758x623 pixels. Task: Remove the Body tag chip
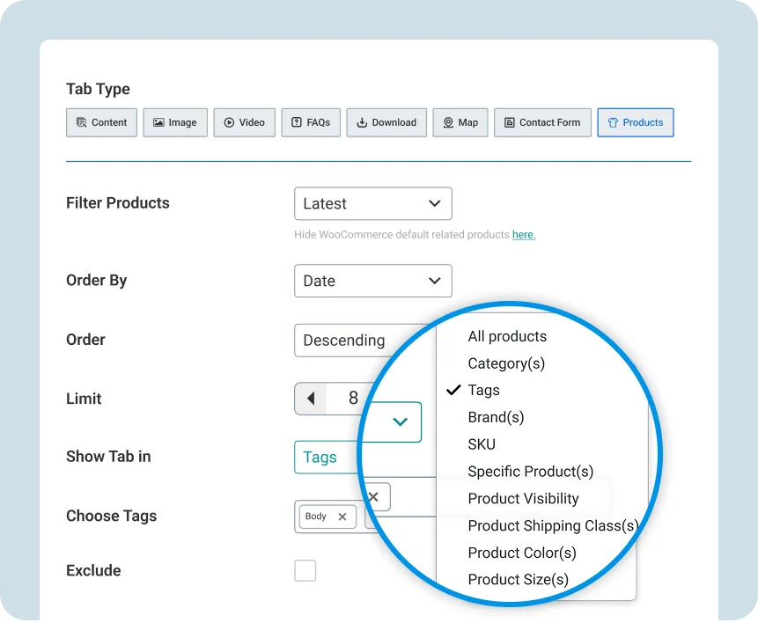point(342,517)
